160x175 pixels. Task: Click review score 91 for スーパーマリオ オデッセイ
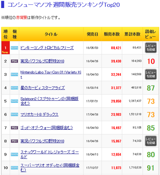click(x=151, y=168)
